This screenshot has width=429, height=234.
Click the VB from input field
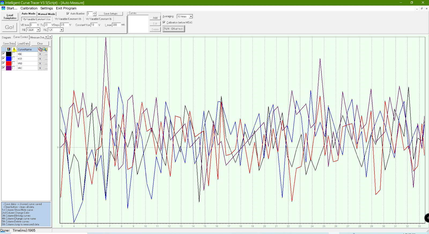point(33,25)
